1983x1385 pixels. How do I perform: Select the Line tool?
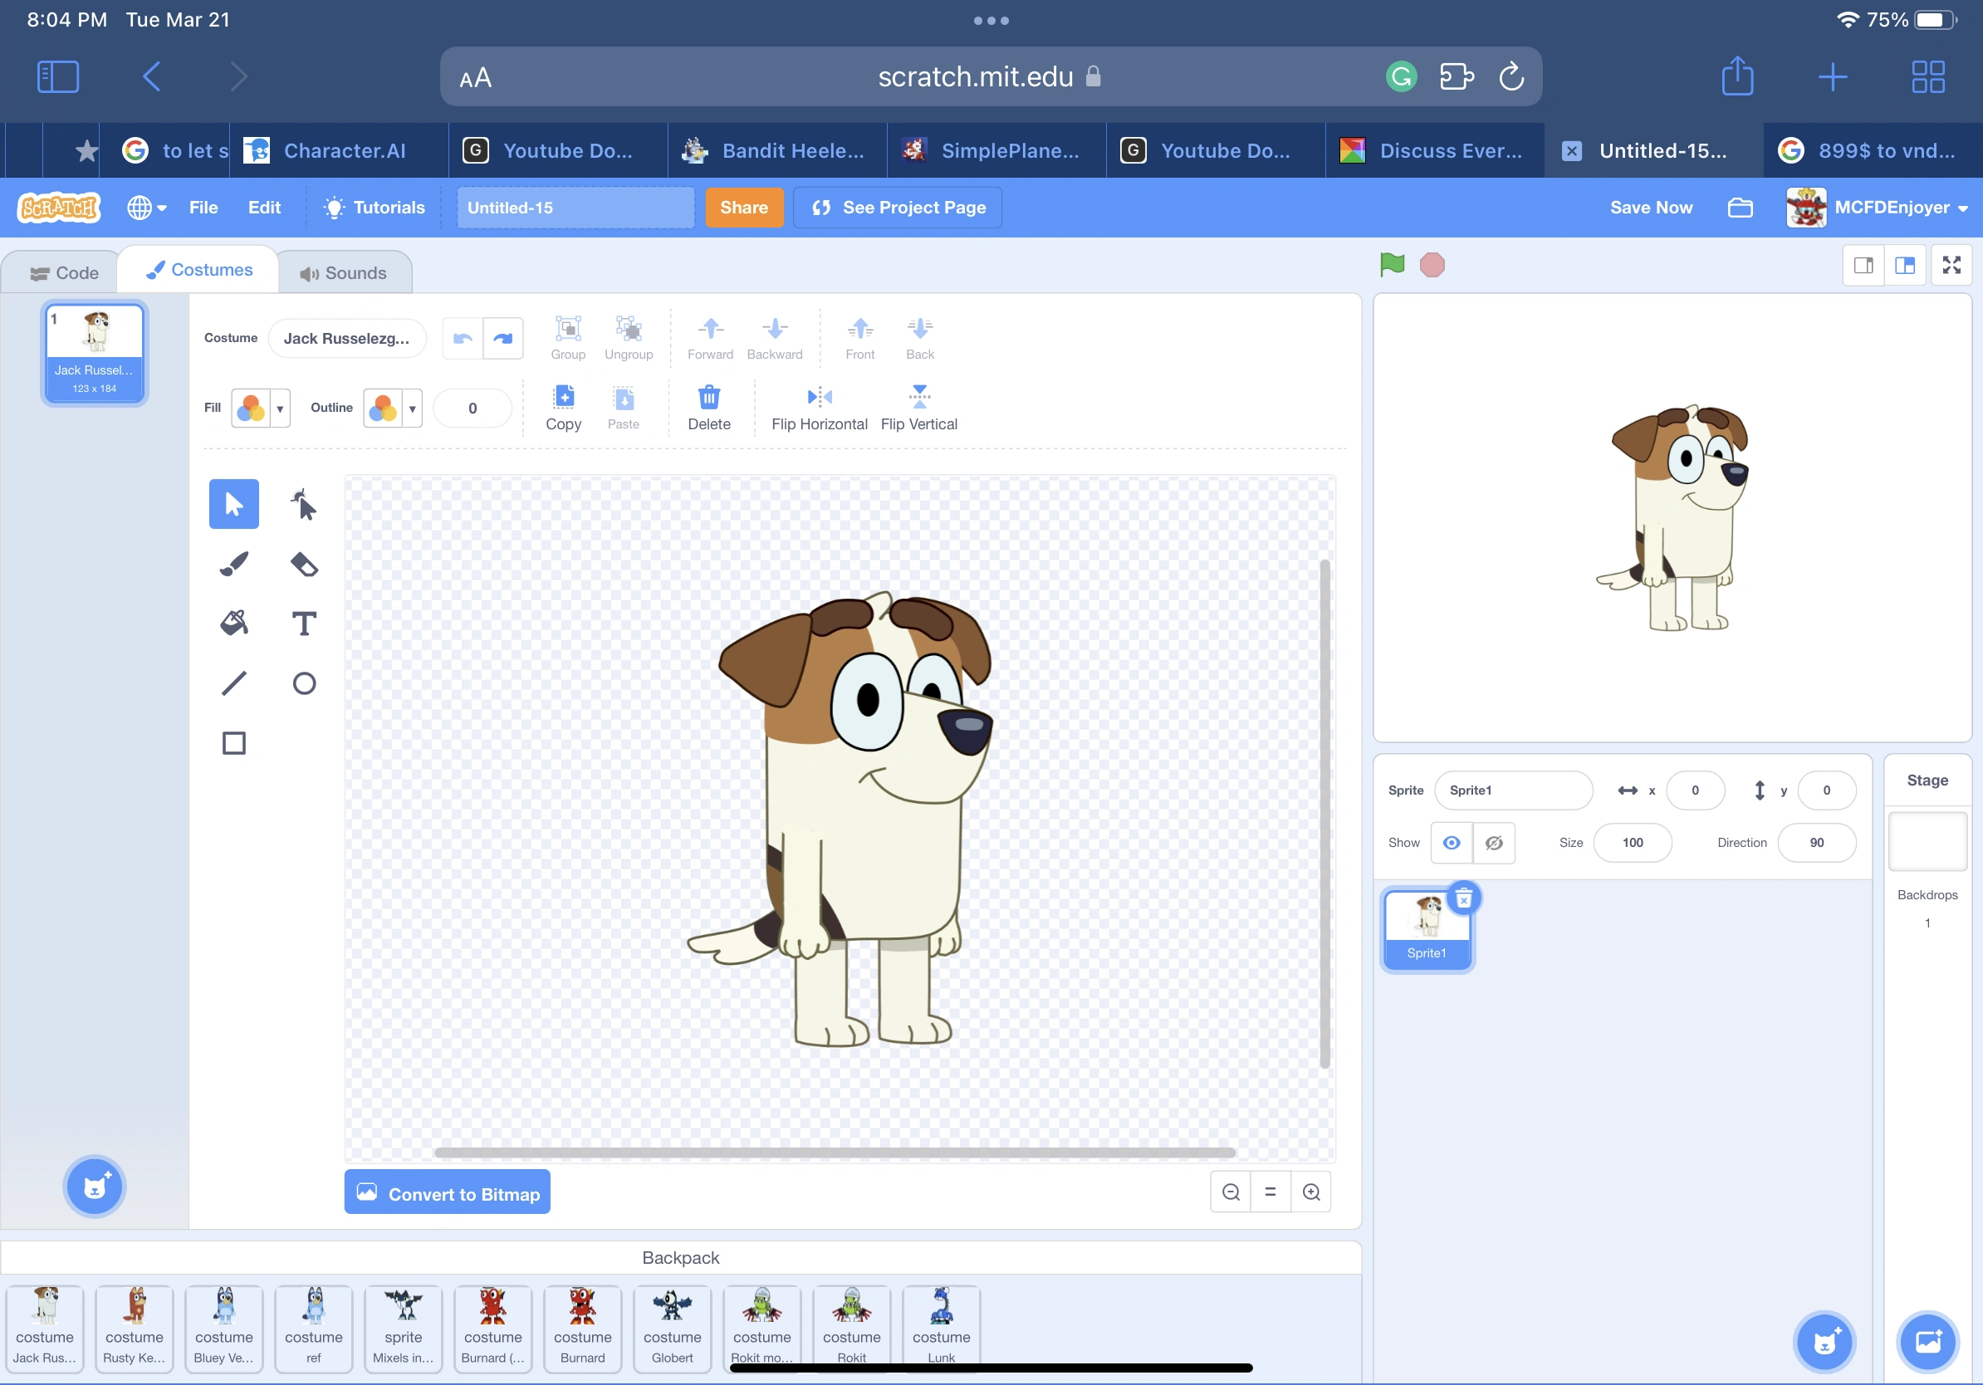pos(234,683)
